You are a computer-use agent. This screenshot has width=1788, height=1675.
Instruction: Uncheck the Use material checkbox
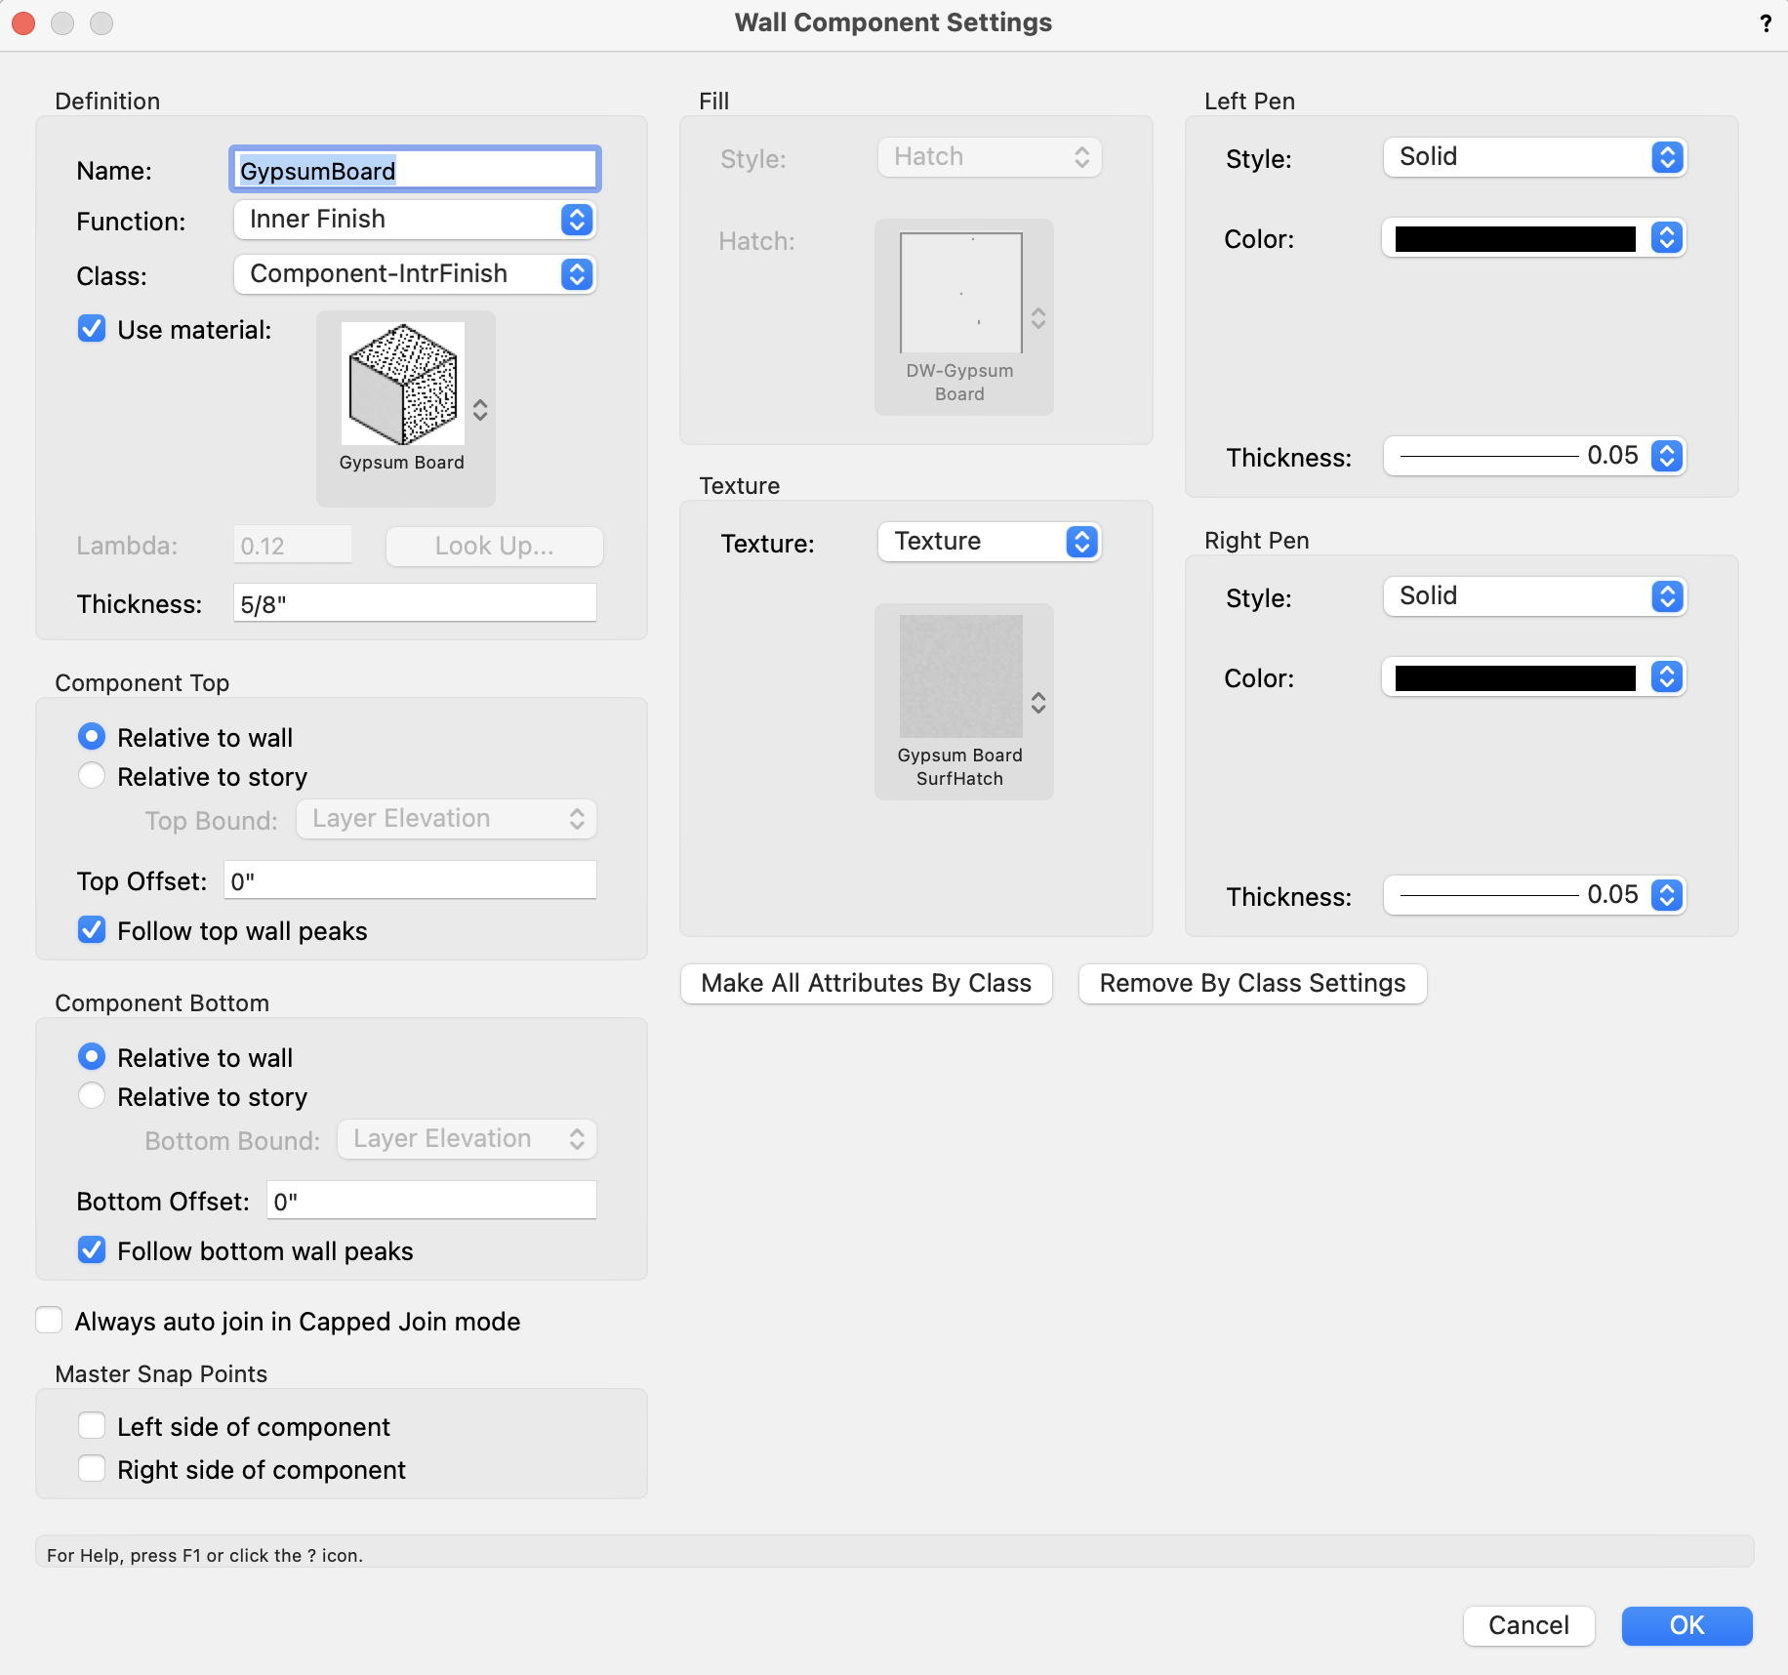click(x=92, y=329)
